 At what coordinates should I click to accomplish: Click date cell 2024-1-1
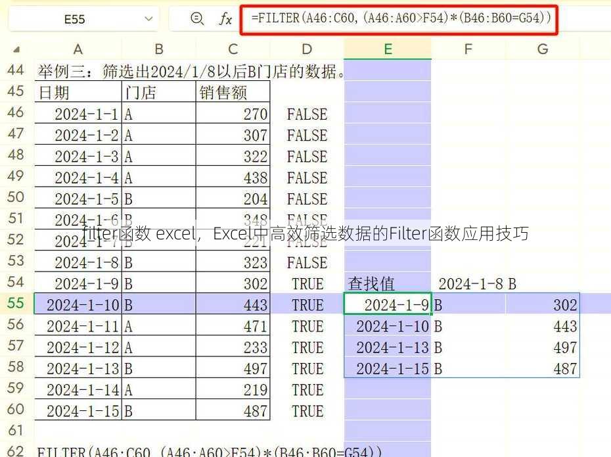[x=78, y=114]
